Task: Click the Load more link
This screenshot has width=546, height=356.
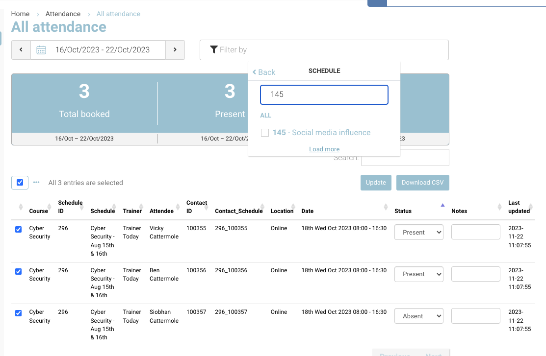Action: point(324,149)
